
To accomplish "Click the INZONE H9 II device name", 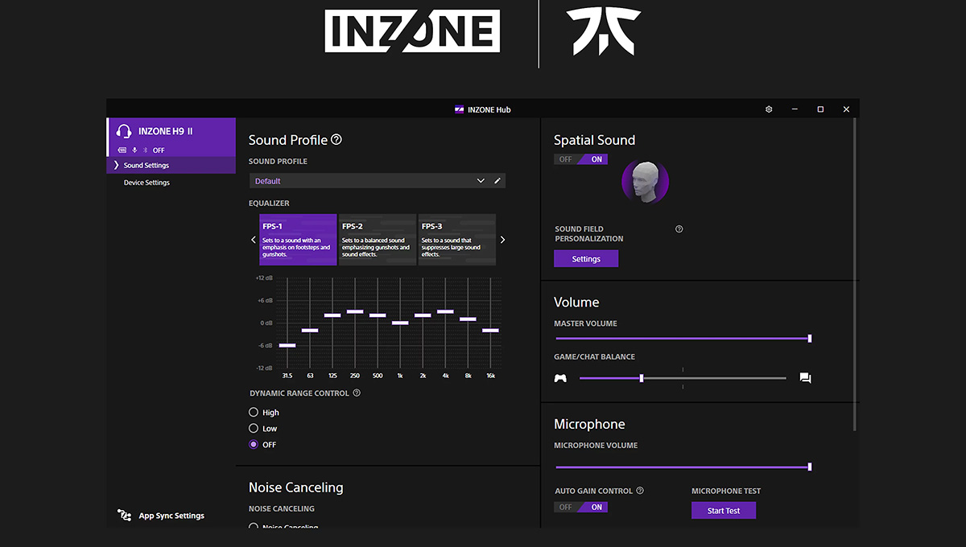I will (165, 131).
